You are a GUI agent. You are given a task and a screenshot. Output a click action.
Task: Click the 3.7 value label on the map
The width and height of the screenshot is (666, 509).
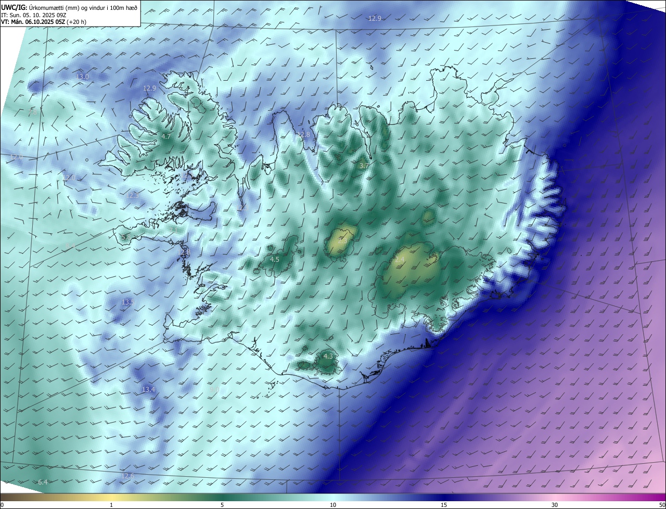coord(364,166)
